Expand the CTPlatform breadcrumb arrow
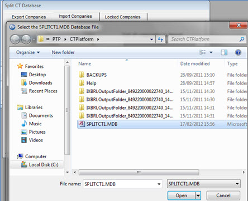 98,40
